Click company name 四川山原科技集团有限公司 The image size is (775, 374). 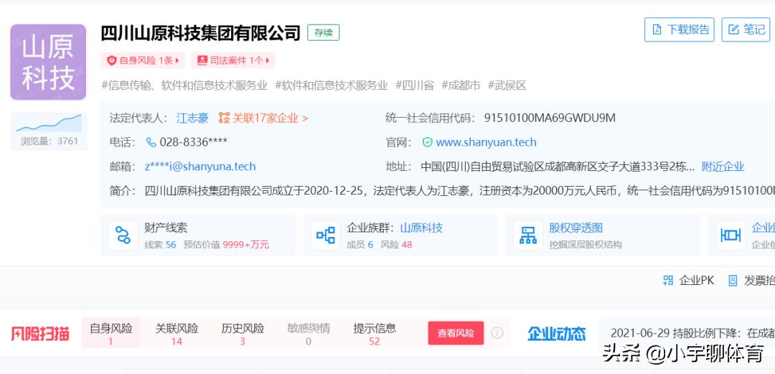point(201,33)
